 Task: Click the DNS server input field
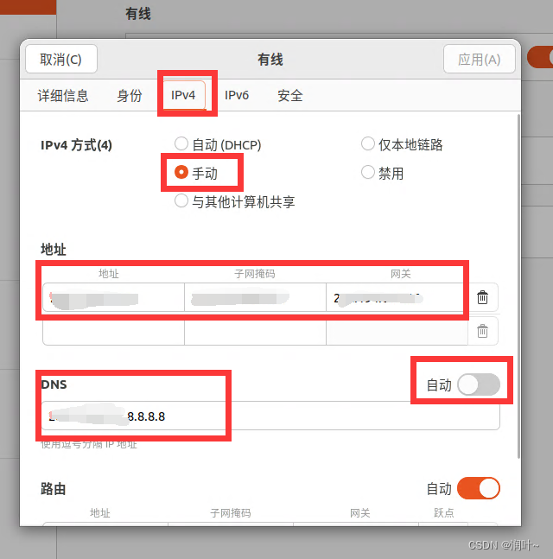pos(270,416)
